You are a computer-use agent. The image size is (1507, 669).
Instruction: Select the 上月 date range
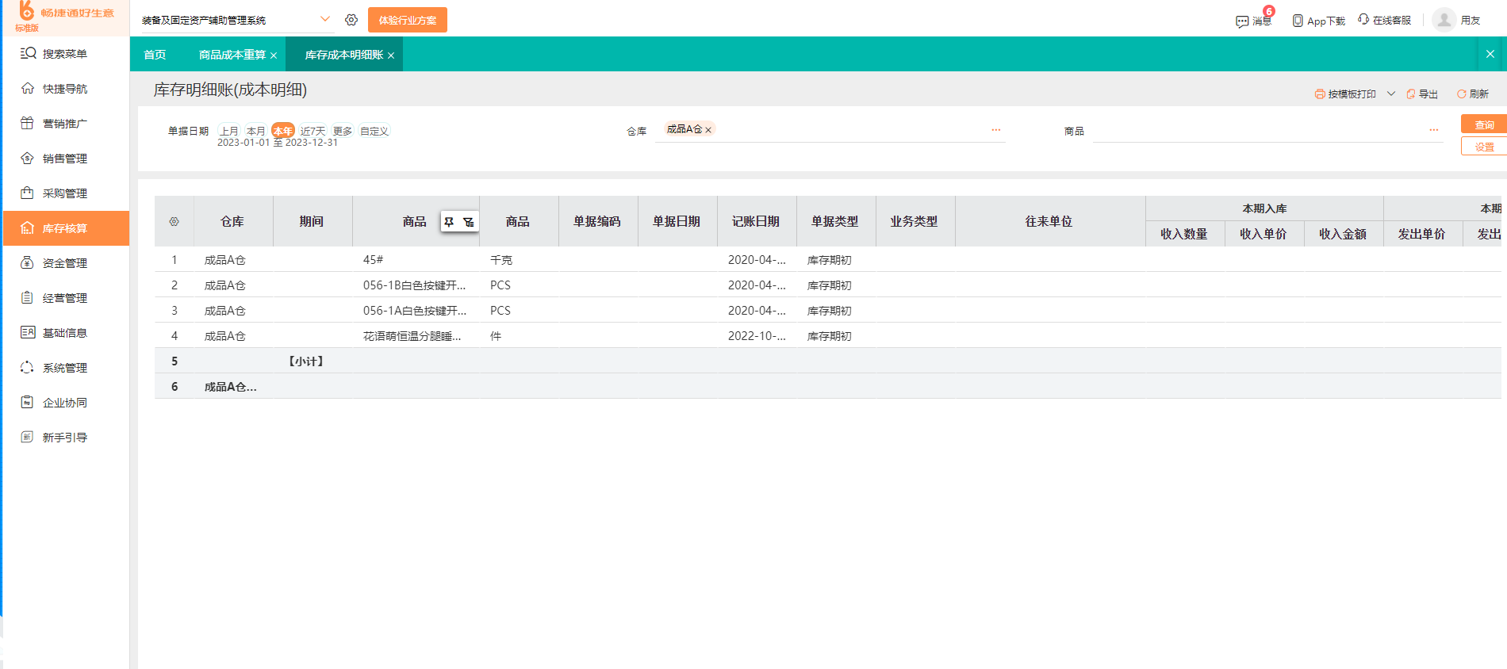[x=228, y=131]
